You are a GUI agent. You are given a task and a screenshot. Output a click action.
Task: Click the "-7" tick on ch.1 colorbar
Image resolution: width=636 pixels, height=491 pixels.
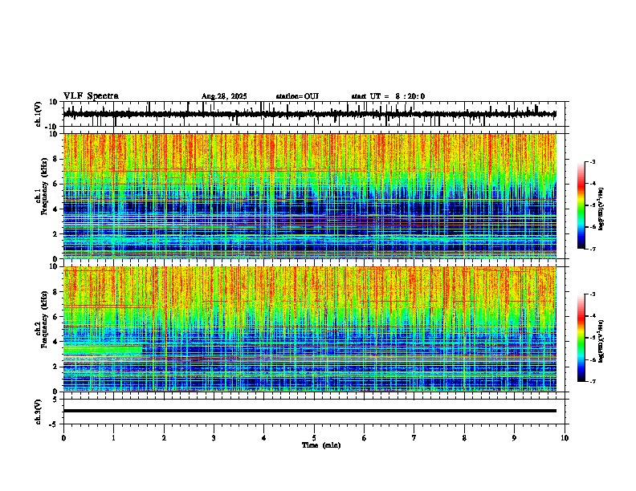click(x=592, y=249)
